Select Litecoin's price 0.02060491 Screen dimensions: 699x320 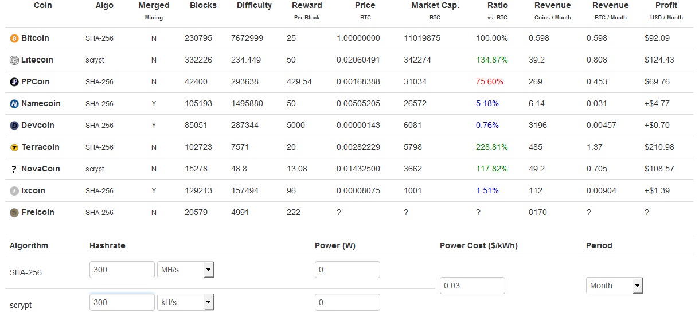click(358, 60)
